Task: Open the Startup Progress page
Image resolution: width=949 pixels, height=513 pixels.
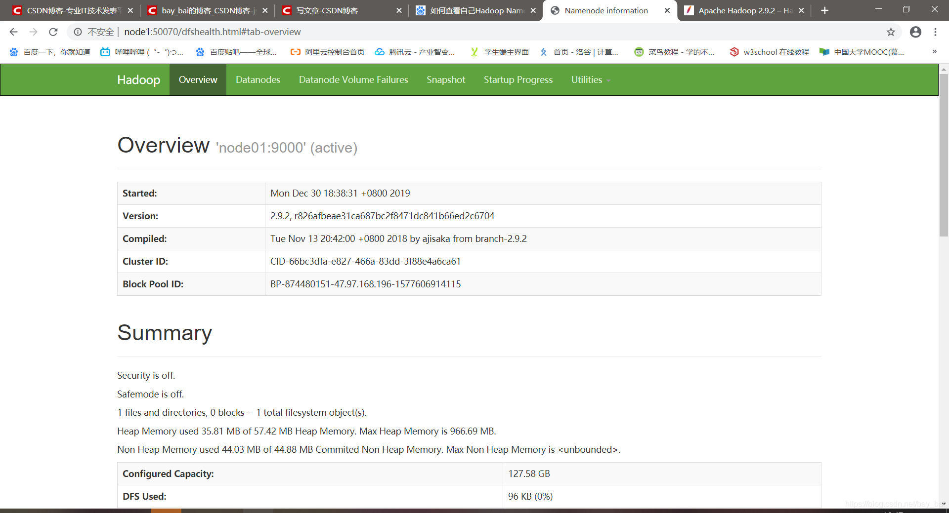Action: (x=518, y=80)
